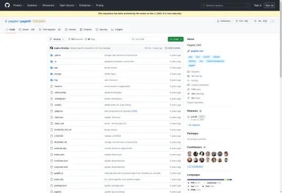Open the commit history clock icon

[x=166, y=48]
